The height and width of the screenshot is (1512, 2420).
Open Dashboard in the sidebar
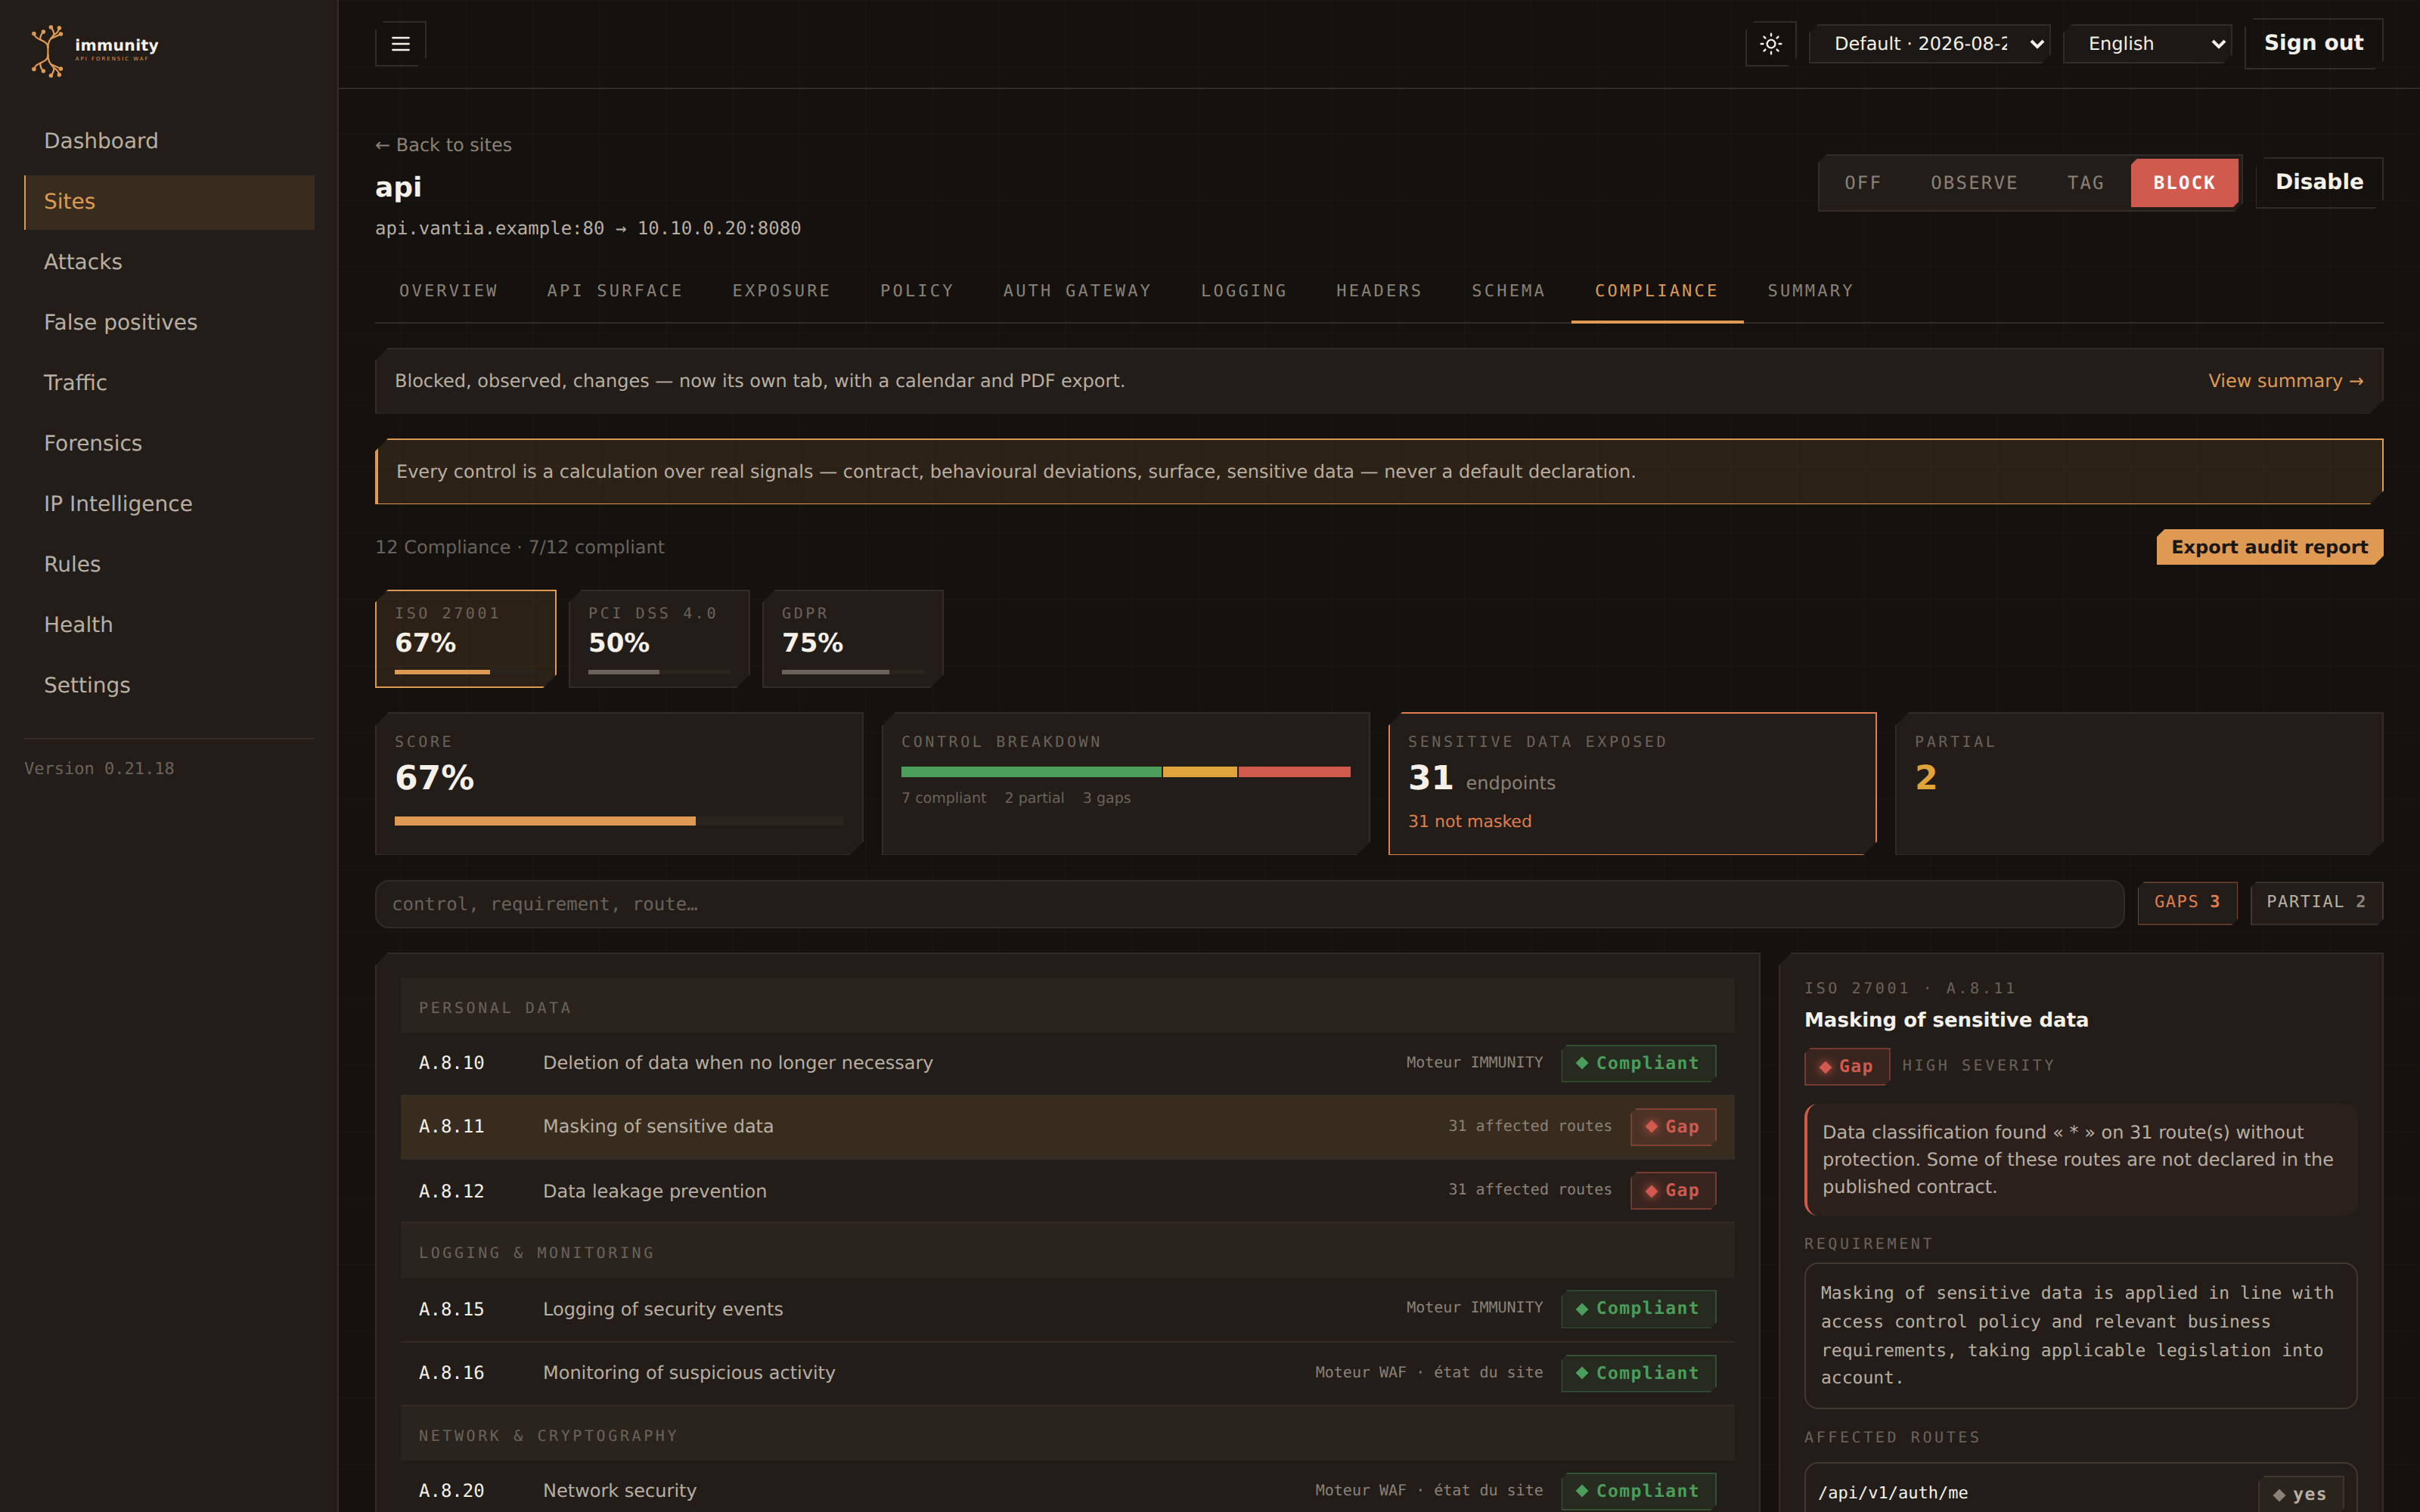click(169, 141)
